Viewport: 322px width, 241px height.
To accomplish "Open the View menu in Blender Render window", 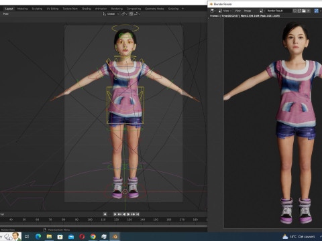I will click(x=237, y=11).
